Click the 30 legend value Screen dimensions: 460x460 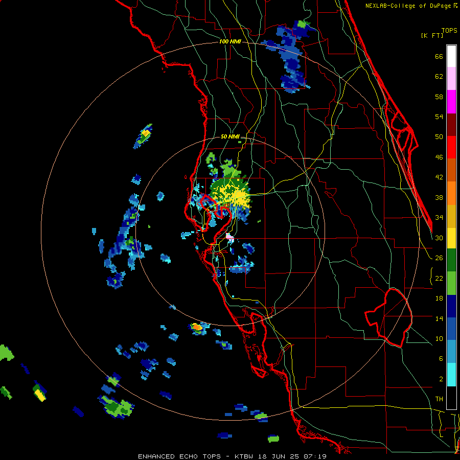pos(439,238)
